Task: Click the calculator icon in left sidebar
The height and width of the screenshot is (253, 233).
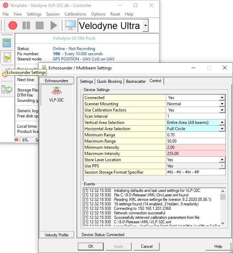Action: tap(7, 43)
